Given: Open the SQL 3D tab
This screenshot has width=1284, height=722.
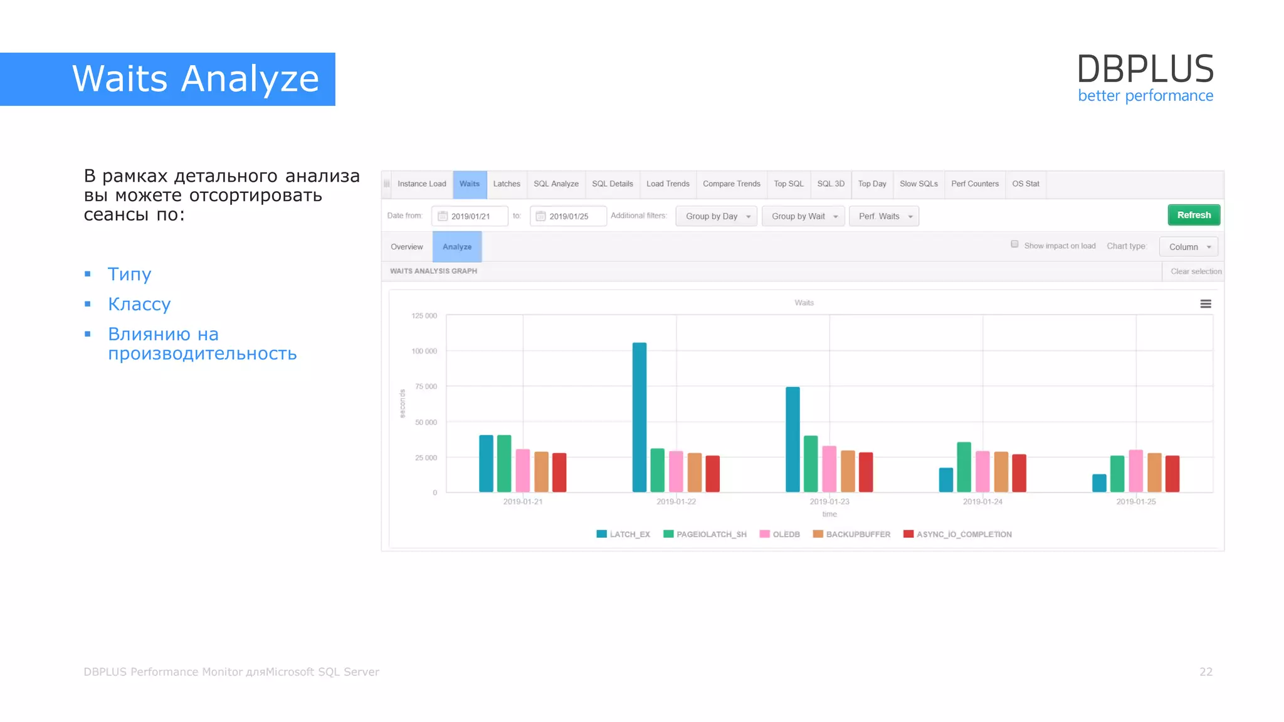Looking at the screenshot, I should click(831, 184).
